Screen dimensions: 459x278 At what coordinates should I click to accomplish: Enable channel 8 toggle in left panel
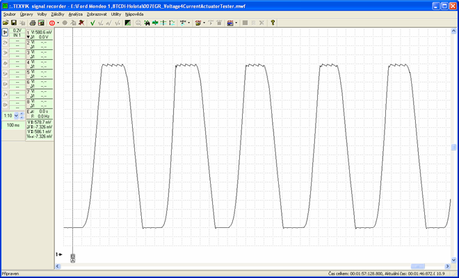click(x=5, y=104)
